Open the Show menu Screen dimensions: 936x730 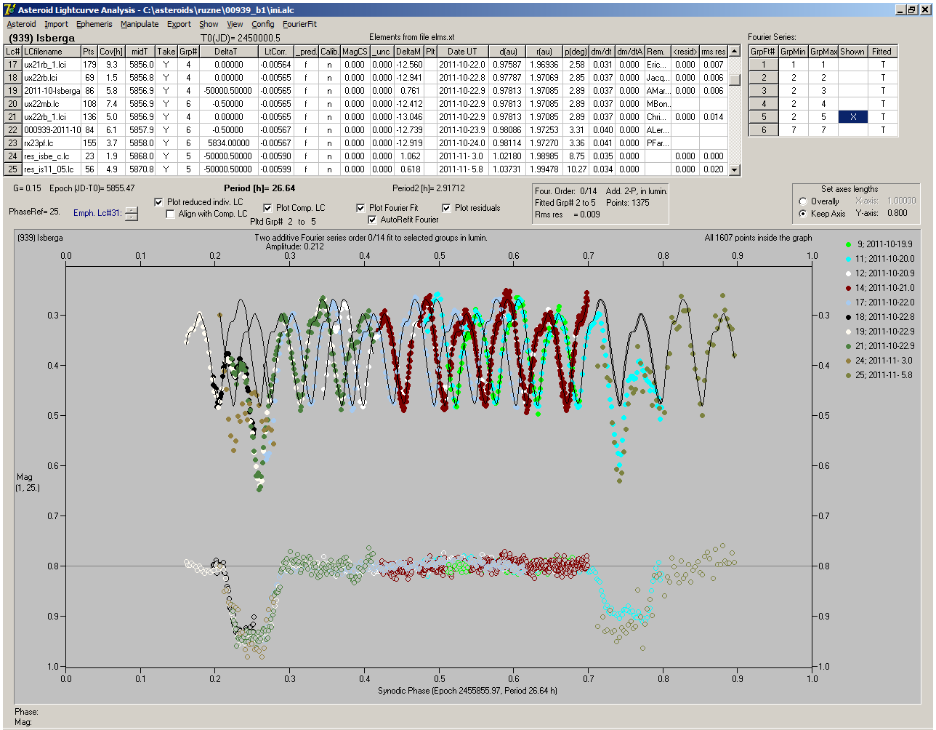209,24
